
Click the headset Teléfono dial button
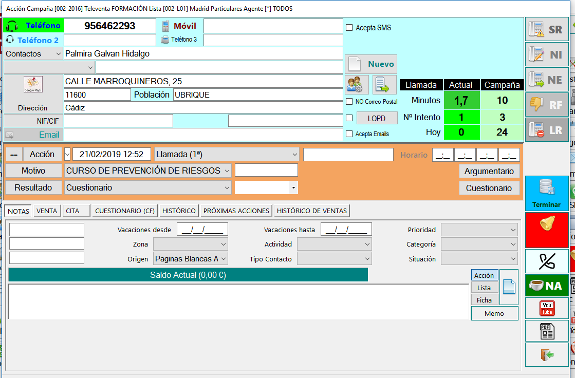pyautogui.click(x=33, y=26)
